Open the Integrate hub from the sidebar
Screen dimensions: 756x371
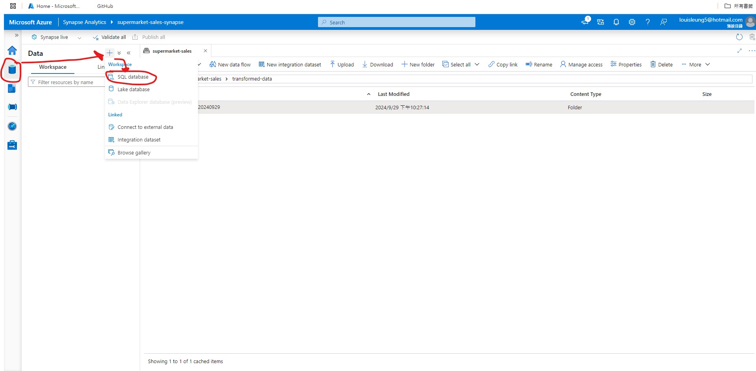[12, 107]
